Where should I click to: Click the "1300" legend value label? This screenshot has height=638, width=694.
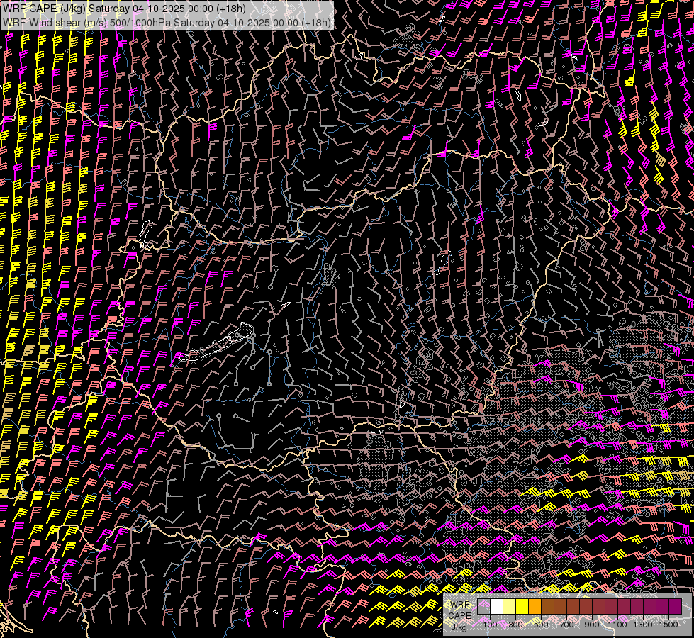pos(643,625)
